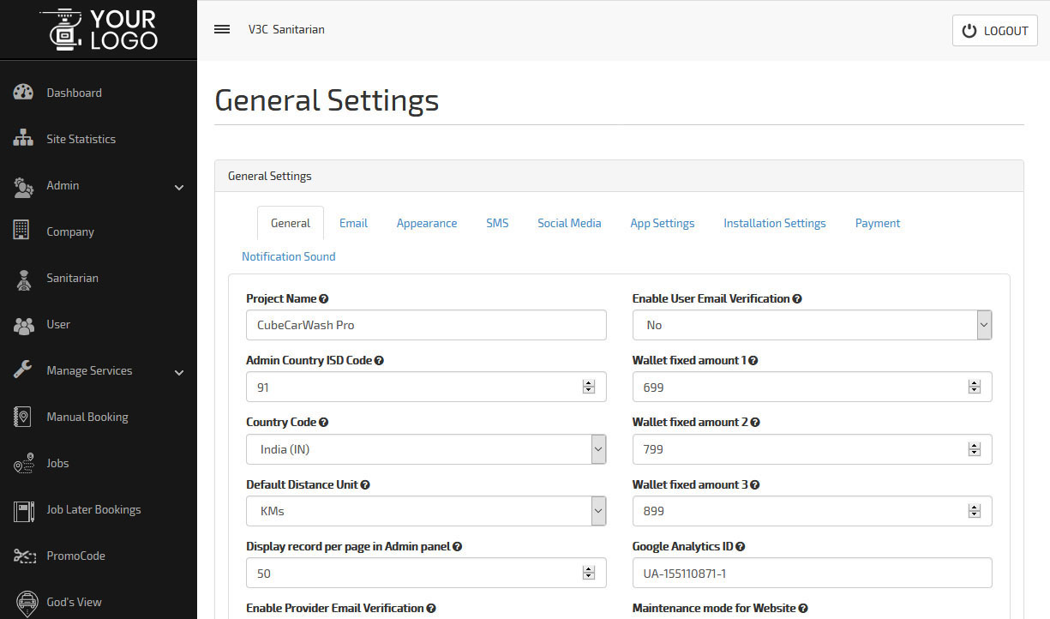Click the Admin Country ISD Code stepper arrows

click(588, 388)
